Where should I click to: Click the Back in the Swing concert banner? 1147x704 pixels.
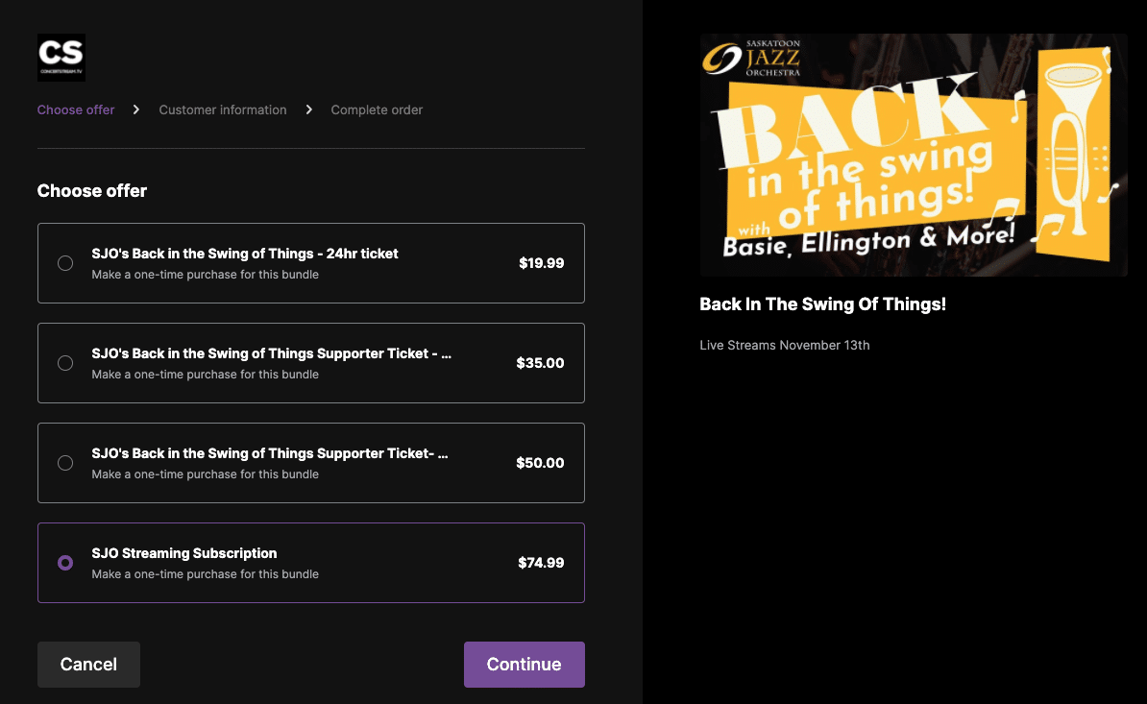tap(913, 155)
